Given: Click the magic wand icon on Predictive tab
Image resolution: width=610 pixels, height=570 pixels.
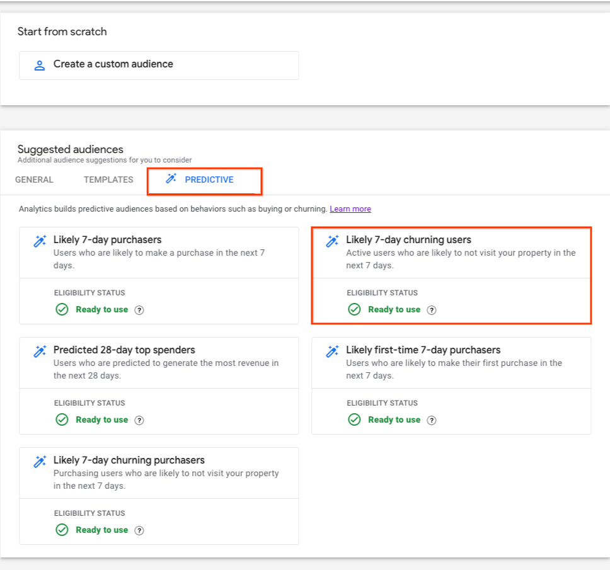Looking at the screenshot, I should [171, 178].
